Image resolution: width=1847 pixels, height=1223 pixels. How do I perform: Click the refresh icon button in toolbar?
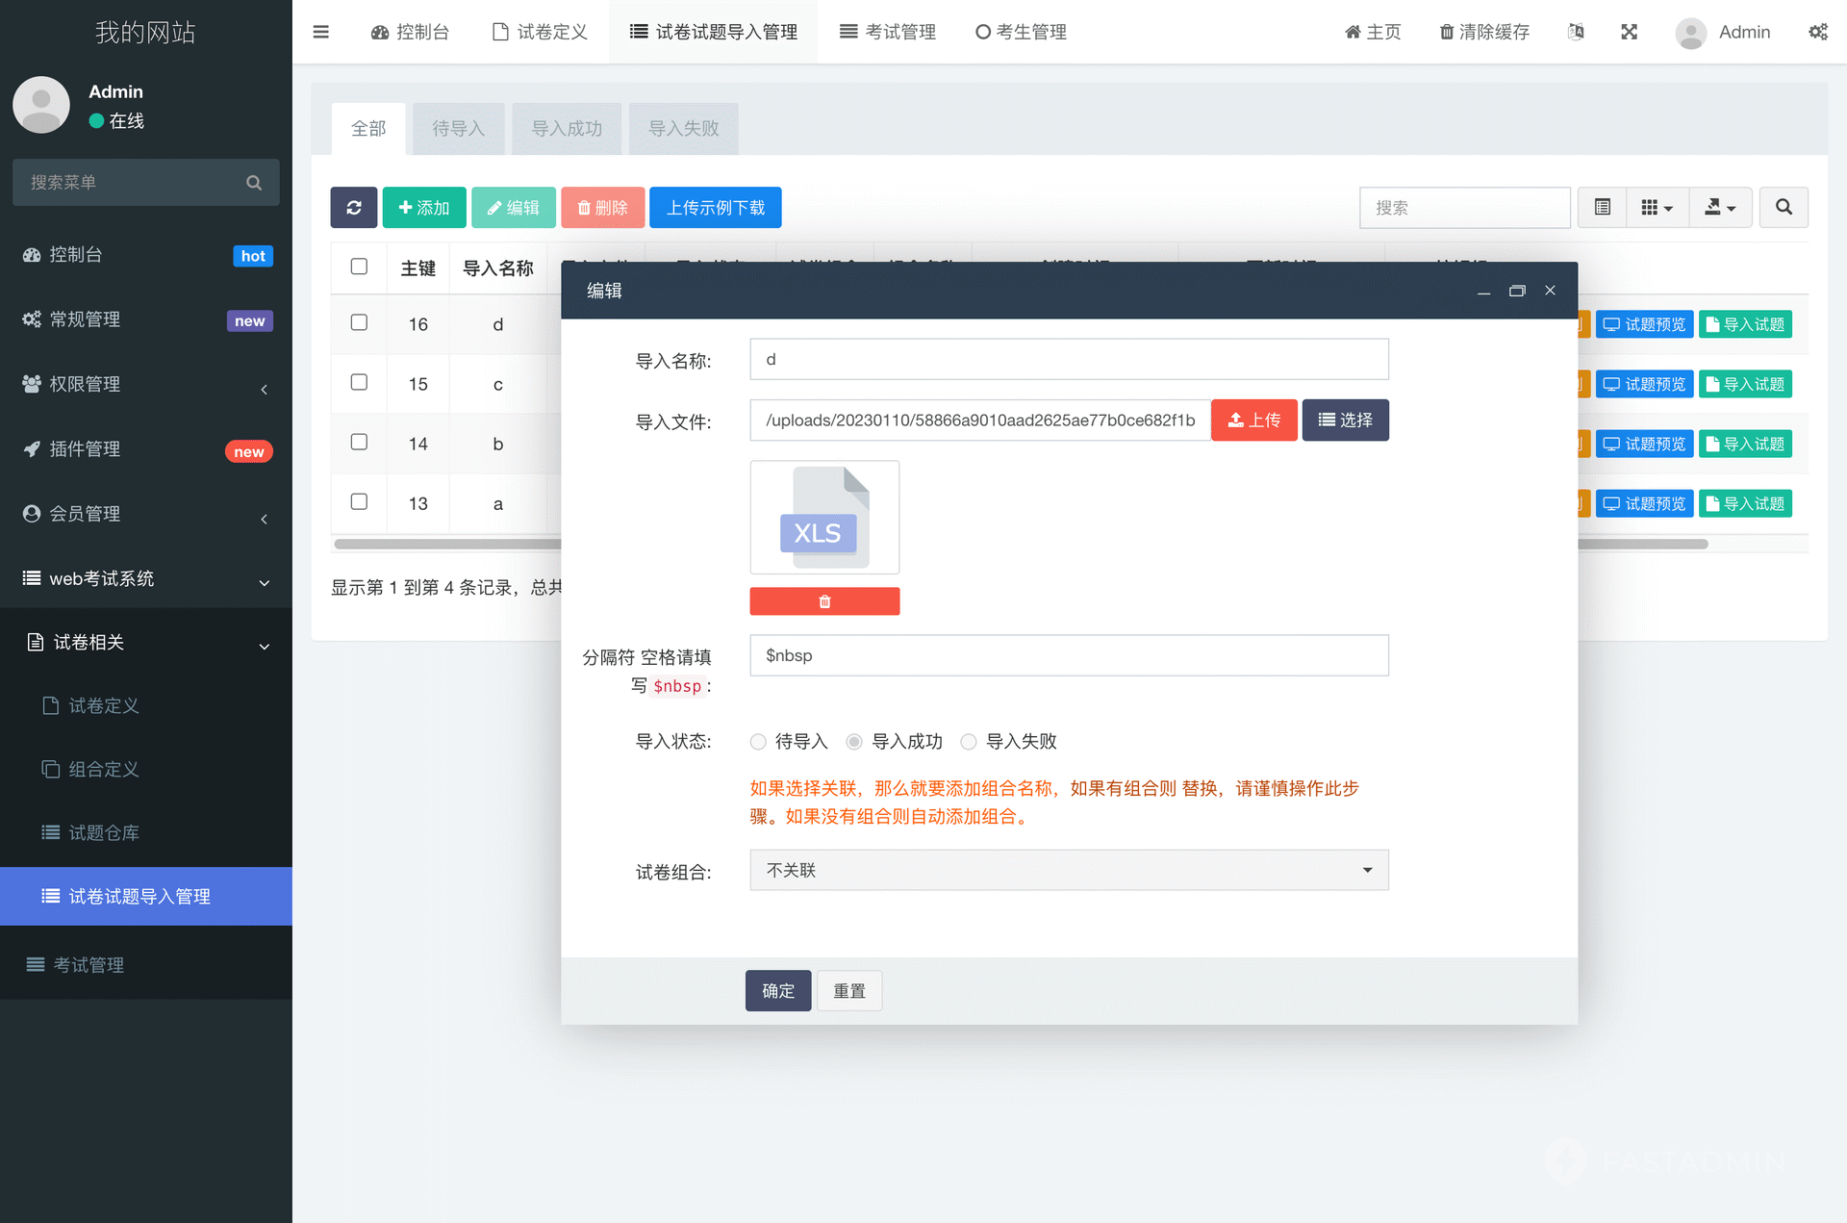(x=353, y=208)
